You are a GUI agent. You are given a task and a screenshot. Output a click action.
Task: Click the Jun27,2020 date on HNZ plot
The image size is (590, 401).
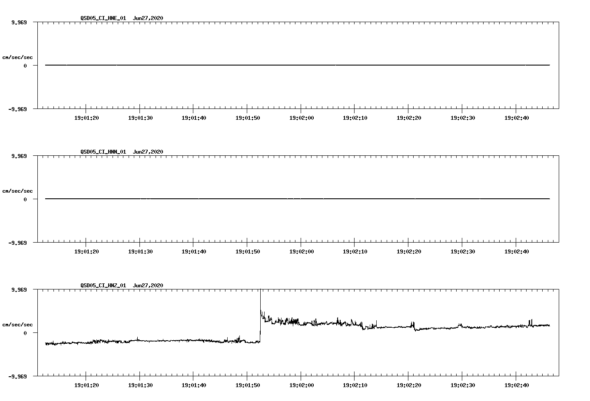(148, 286)
